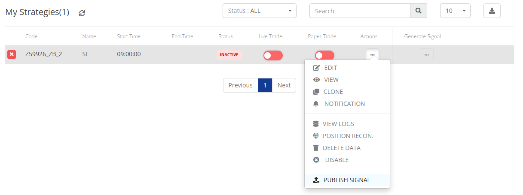Click into the Search input field
The image size is (523, 195).
(x=360, y=11)
